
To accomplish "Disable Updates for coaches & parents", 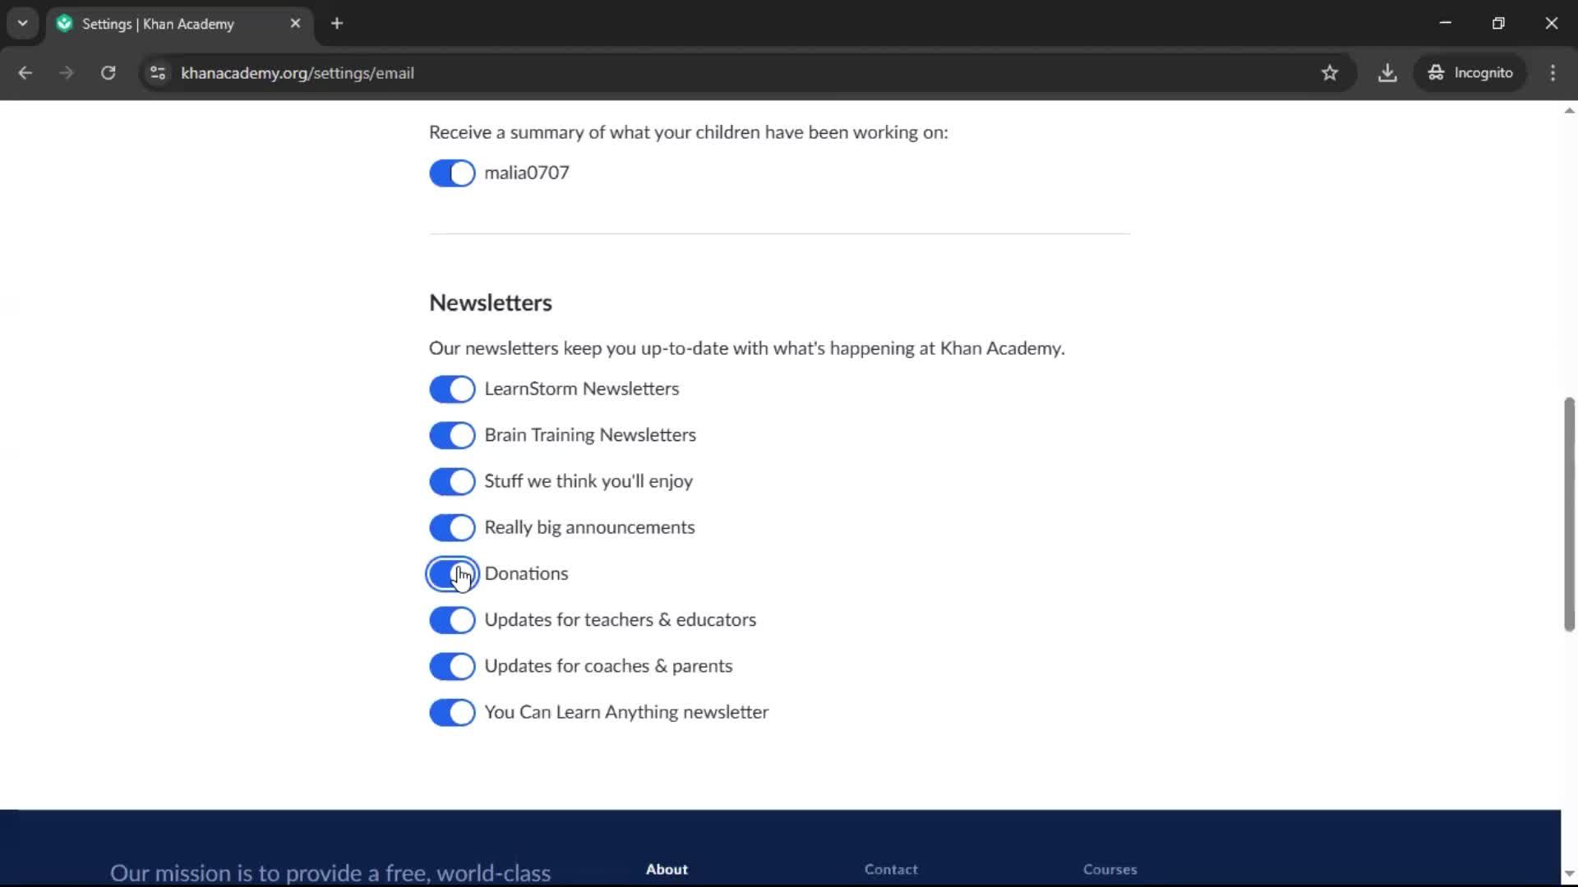I will coord(452,666).
